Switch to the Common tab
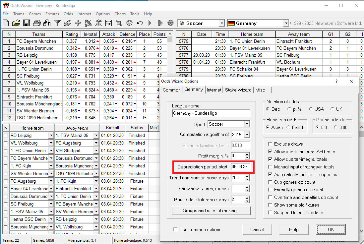 171,90
